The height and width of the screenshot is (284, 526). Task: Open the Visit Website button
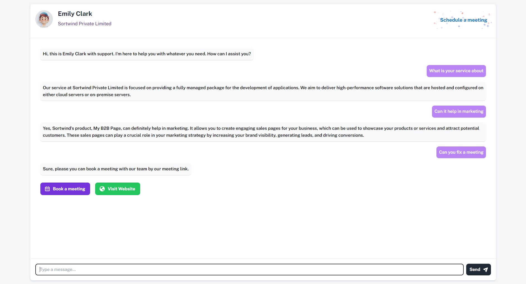coord(118,189)
